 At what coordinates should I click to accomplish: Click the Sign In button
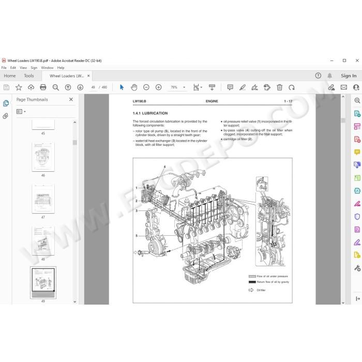pyautogui.click(x=349, y=76)
